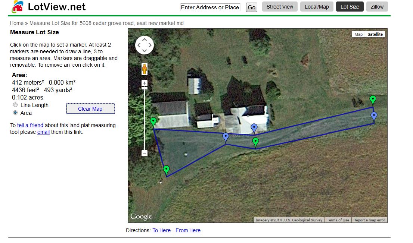The height and width of the screenshot is (243, 413).
Task: Click the To Here directions link
Action: click(161, 230)
